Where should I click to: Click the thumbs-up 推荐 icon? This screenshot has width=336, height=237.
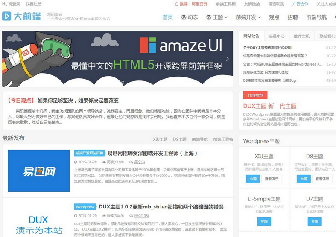point(176,4)
